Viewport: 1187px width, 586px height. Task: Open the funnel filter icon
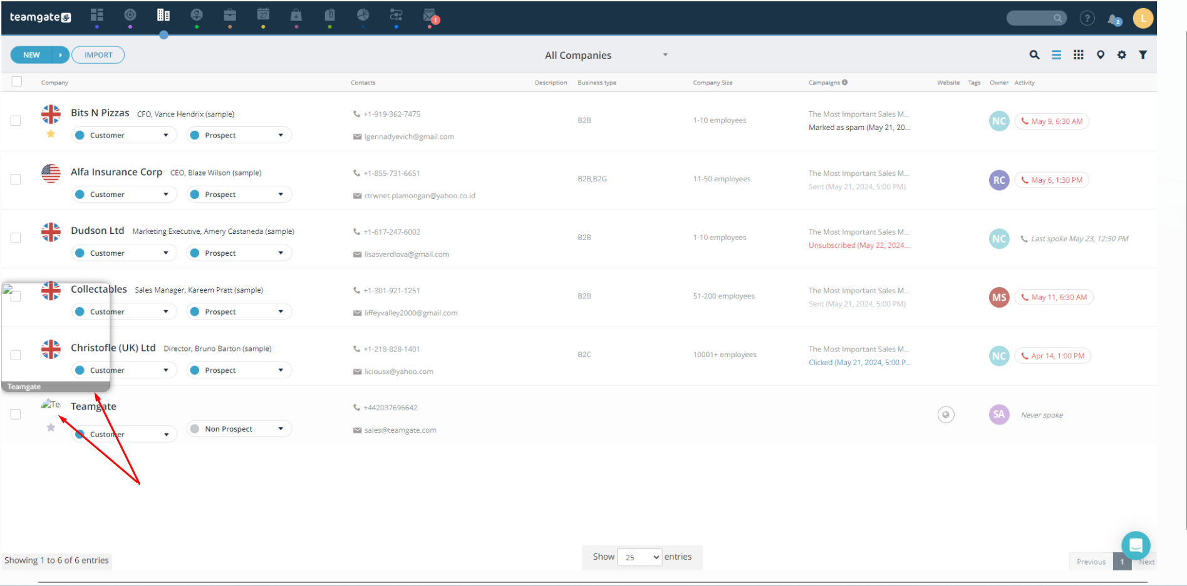coord(1143,55)
